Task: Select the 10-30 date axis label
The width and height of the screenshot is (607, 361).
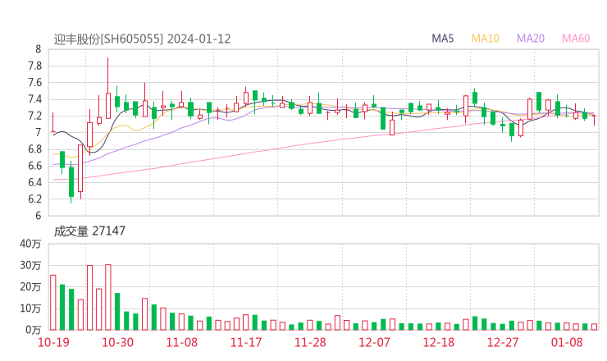Action: [117, 342]
